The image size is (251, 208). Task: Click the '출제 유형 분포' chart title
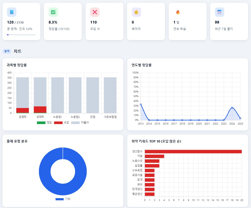(17, 141)
